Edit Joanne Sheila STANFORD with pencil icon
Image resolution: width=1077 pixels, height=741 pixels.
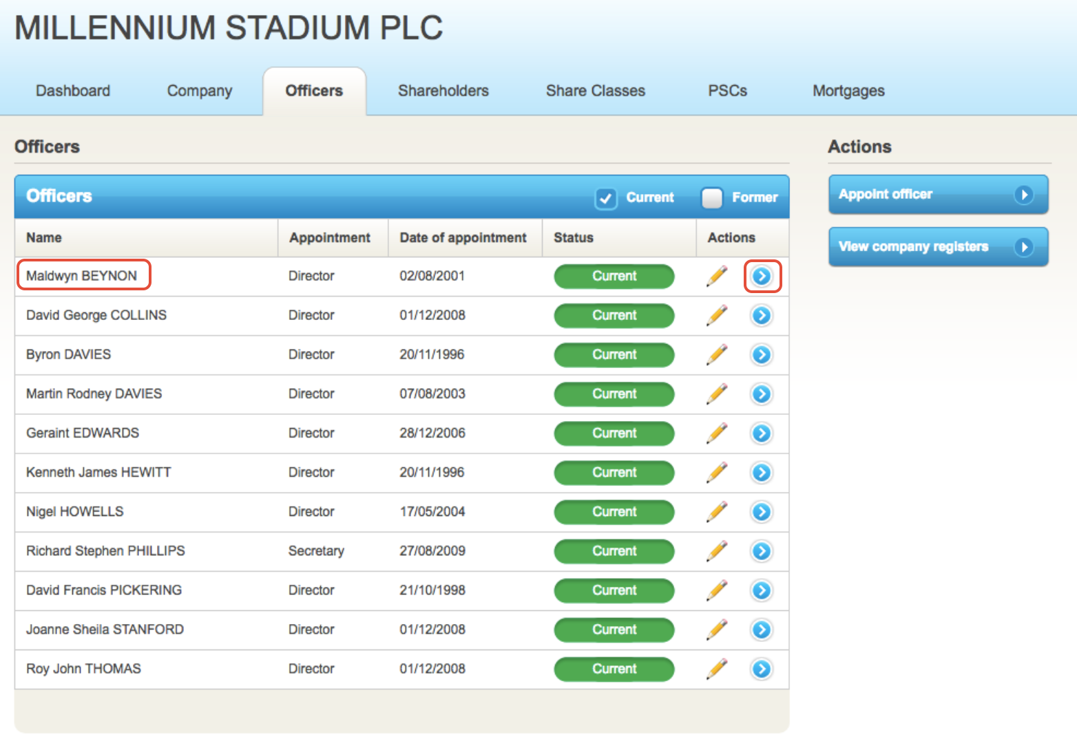coord(717,629)
